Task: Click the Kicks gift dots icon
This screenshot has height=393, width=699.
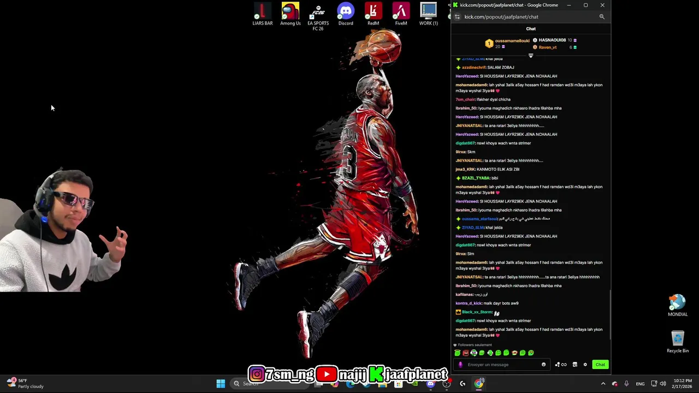Action: tap(557, 365)
